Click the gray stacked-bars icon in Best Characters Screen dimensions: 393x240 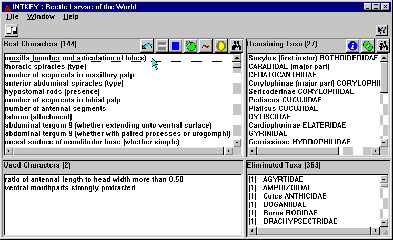click(x=162, y=46)
